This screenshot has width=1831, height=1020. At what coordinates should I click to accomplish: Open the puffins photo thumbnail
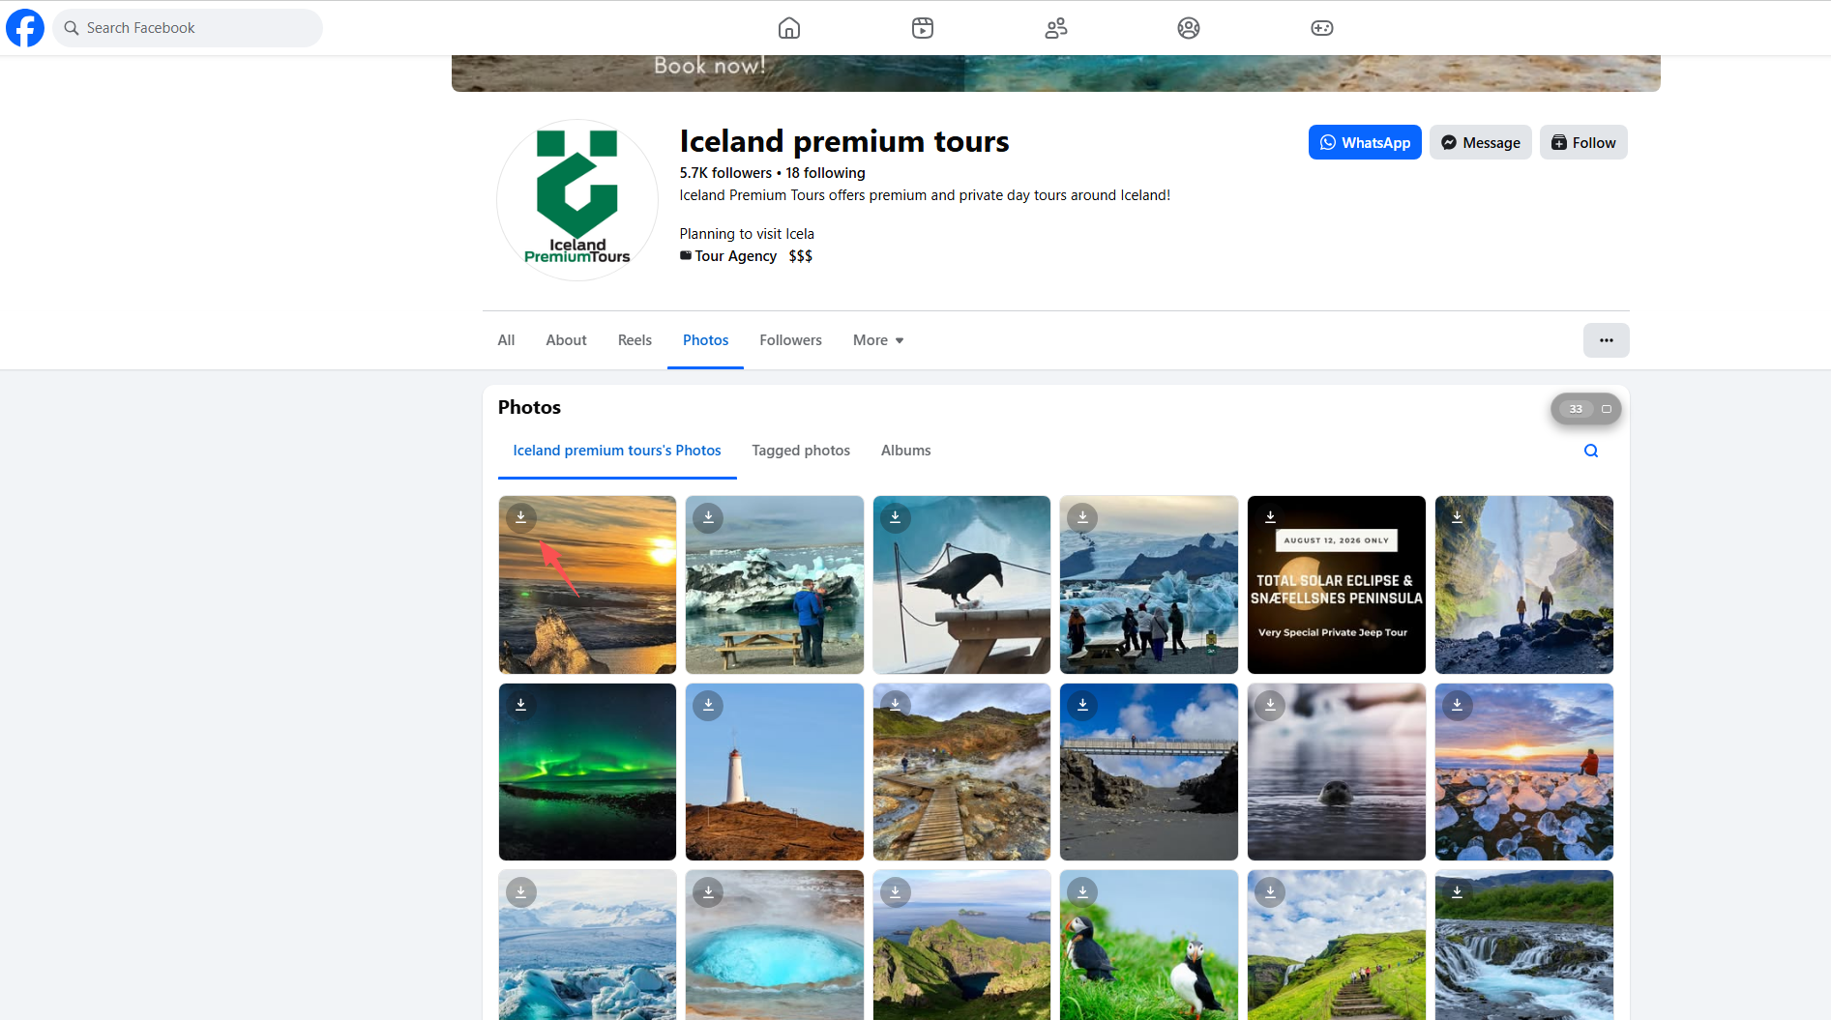tap(1149, 946)
